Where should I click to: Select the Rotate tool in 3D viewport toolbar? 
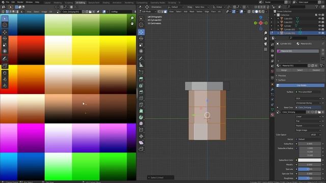point(141,39)
